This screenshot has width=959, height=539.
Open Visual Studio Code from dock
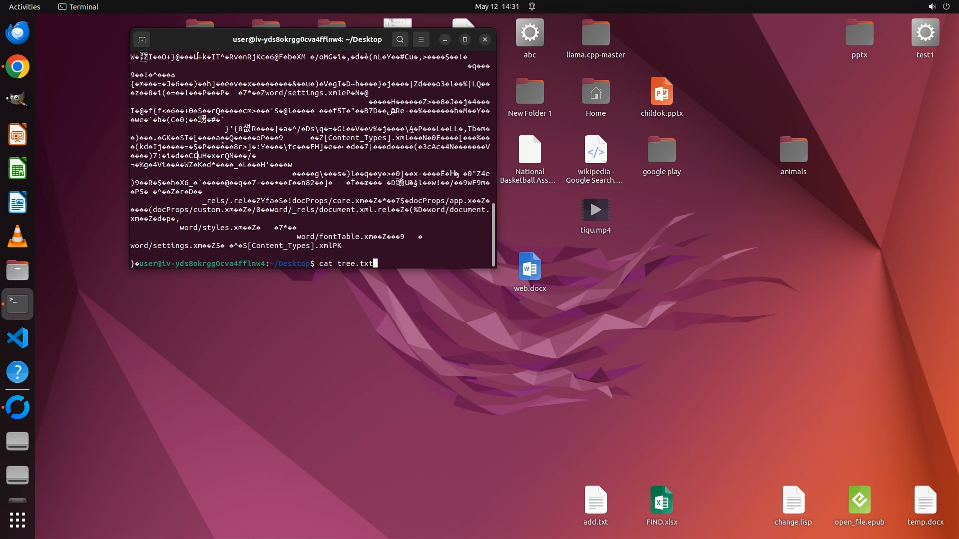tap(17, 338)
